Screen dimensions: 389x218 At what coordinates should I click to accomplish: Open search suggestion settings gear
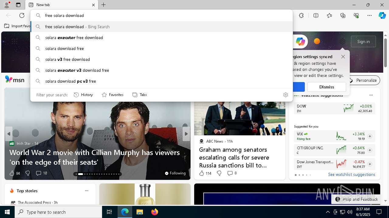(x=285, y=95)
